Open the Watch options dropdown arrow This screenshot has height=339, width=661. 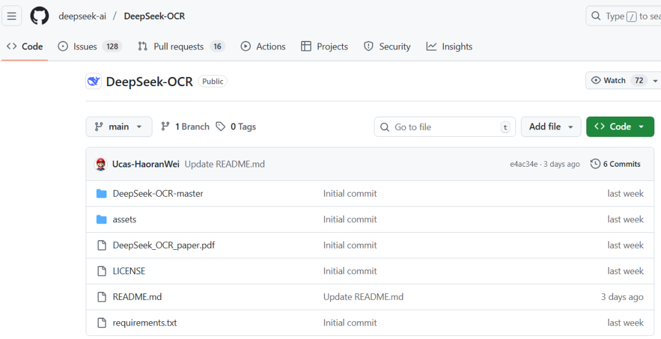[x=655, y=81]
